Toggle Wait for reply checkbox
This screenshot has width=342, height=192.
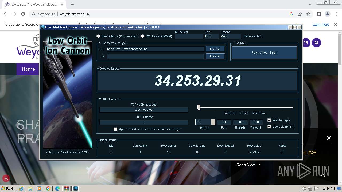pos(269,120)
